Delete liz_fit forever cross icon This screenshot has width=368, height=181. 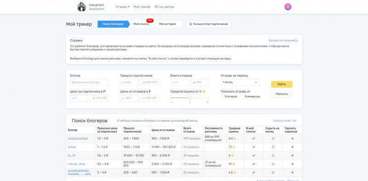click(293, 155)
